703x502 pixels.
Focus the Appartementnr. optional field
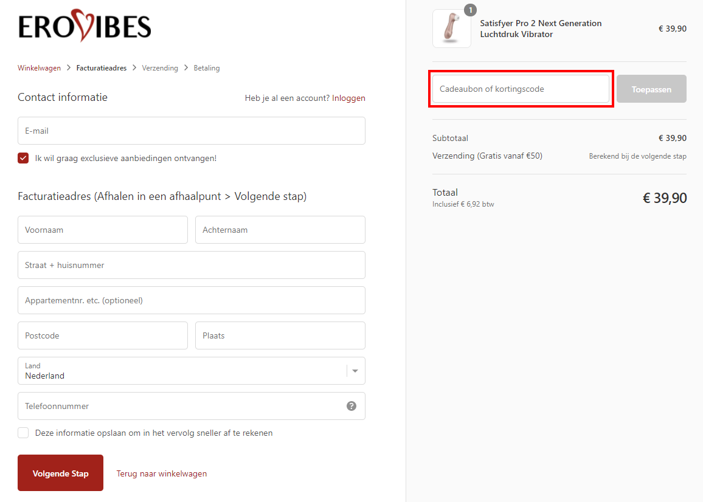pyautogui.click(x=192, y=300)
